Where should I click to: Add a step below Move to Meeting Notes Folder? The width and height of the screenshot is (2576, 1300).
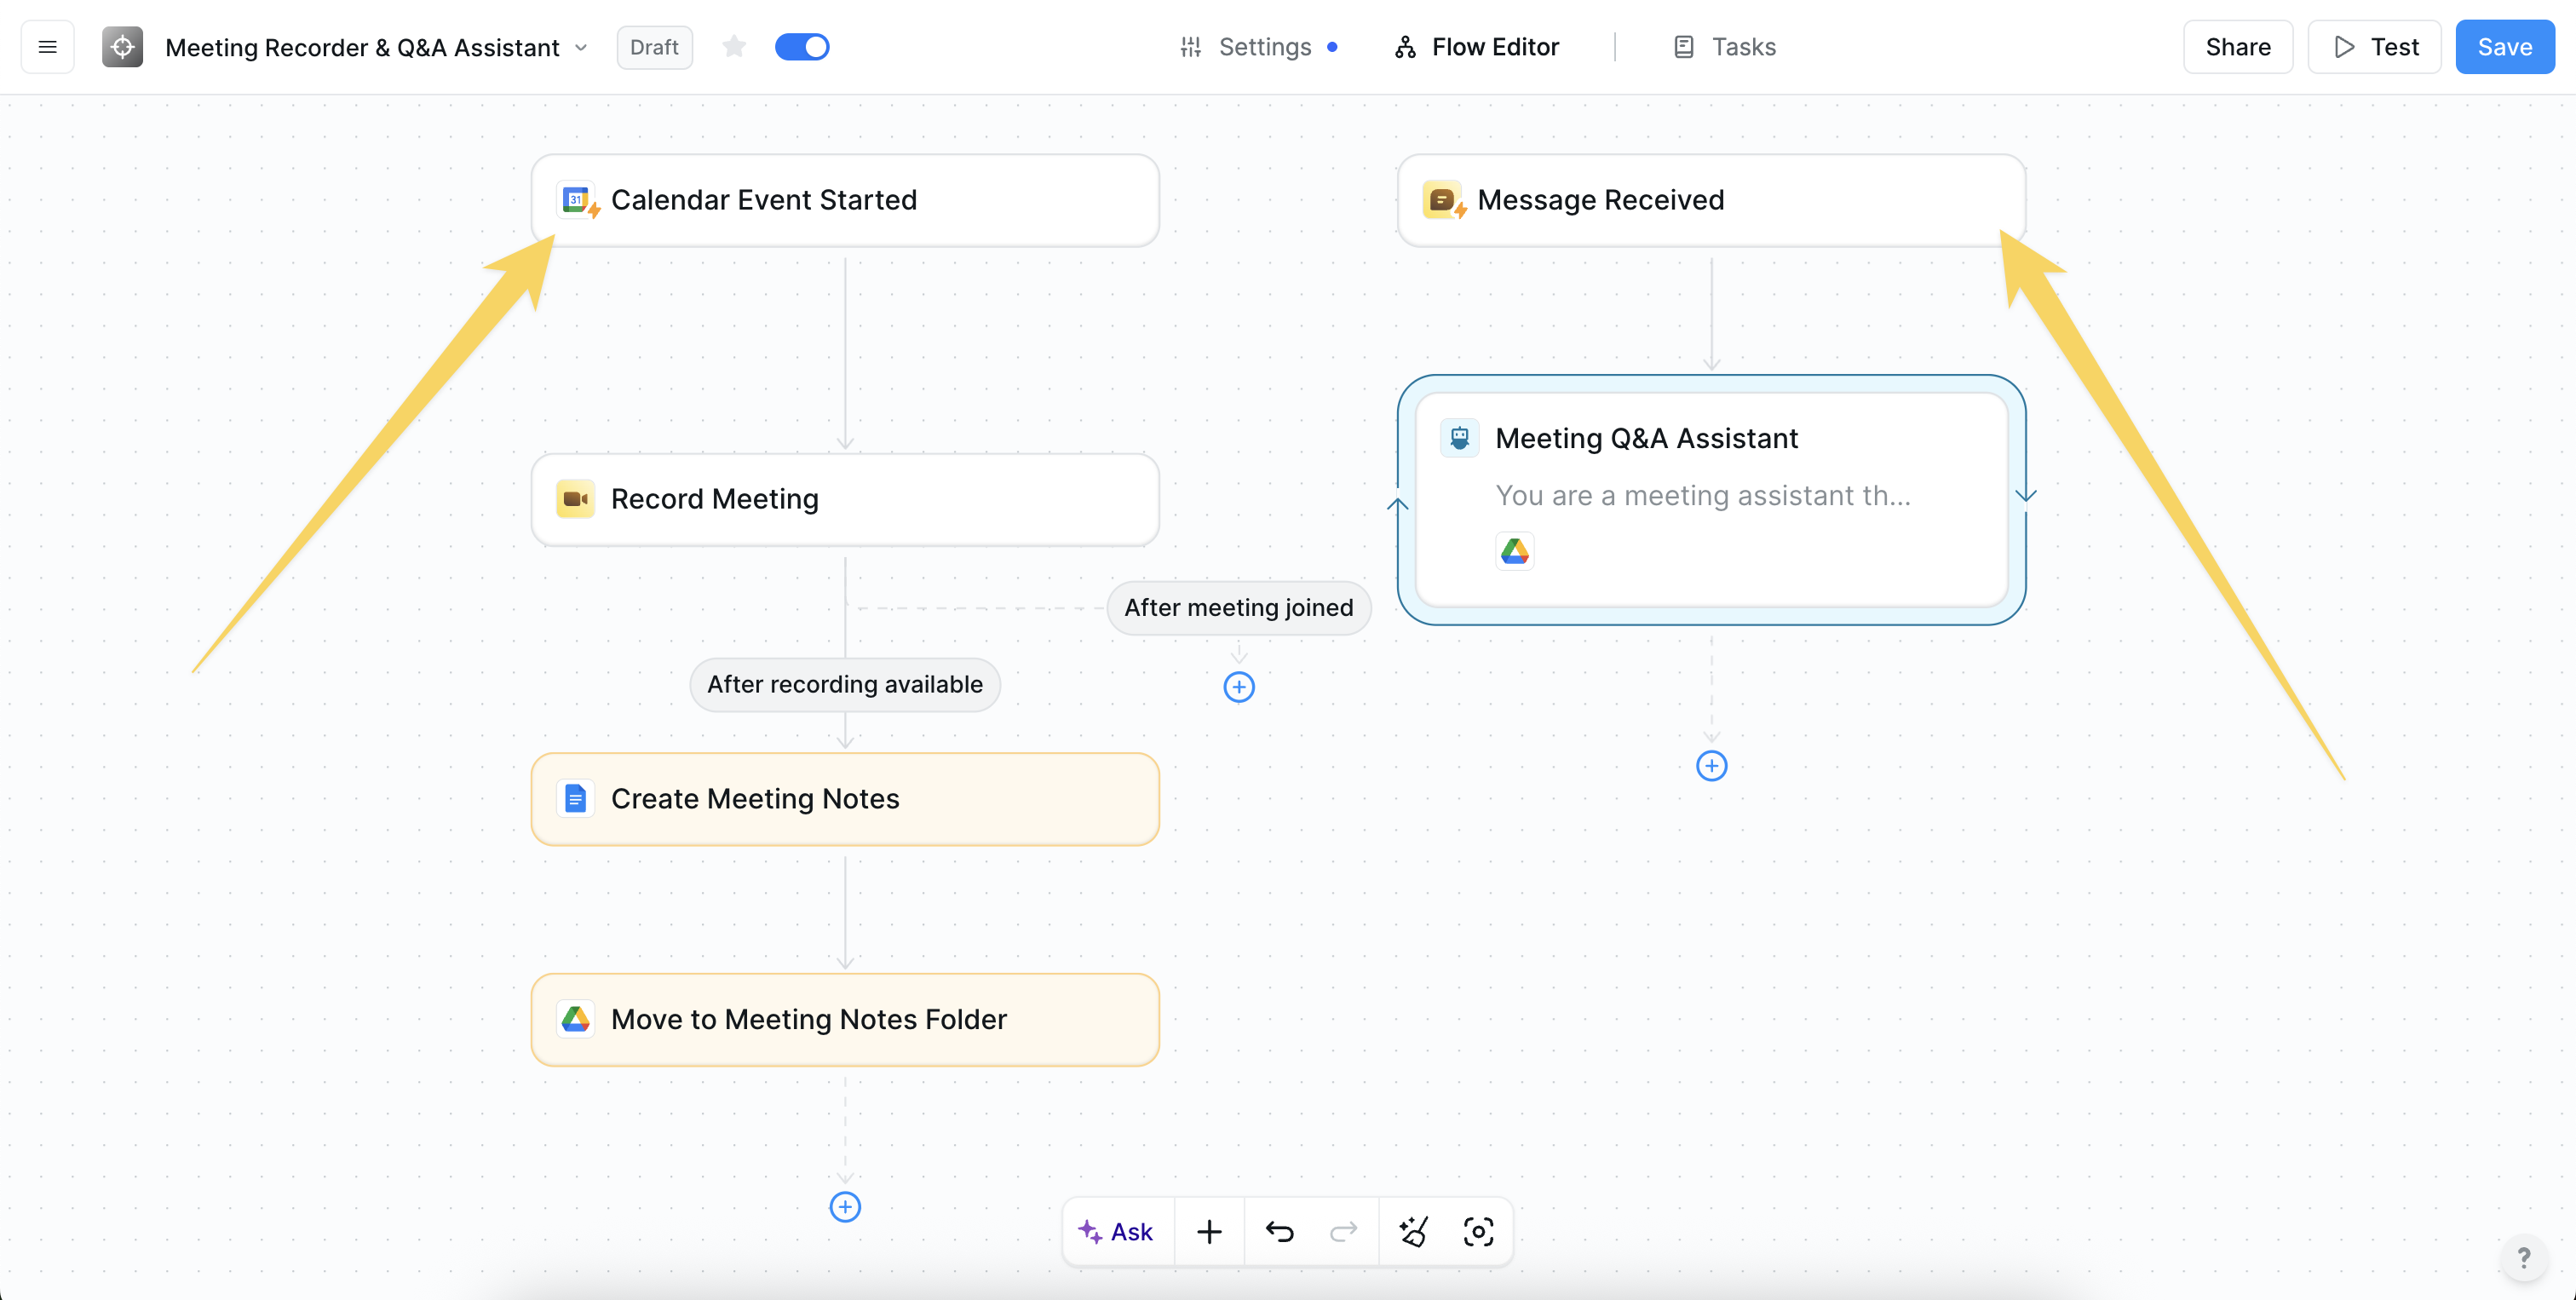pos(845,1207)
